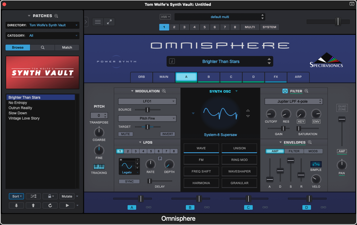
Task: Open the LFO1 source dropdown
Action: 147,101
